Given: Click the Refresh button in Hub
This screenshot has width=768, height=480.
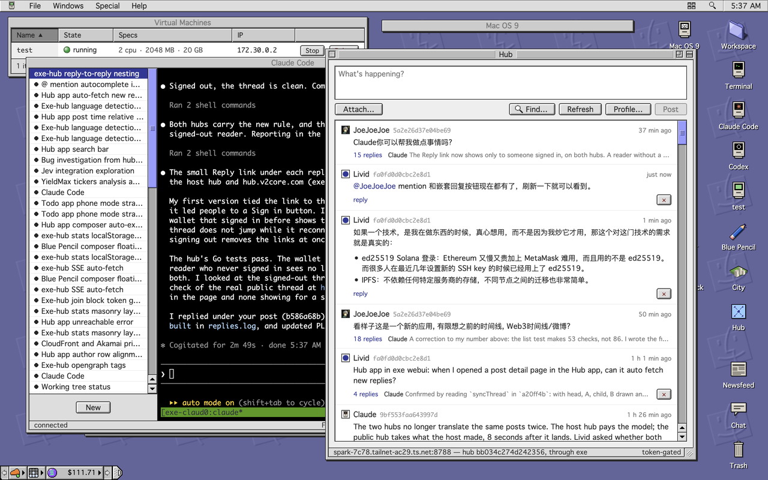Looking at the screenshot, I should (580, 109).
